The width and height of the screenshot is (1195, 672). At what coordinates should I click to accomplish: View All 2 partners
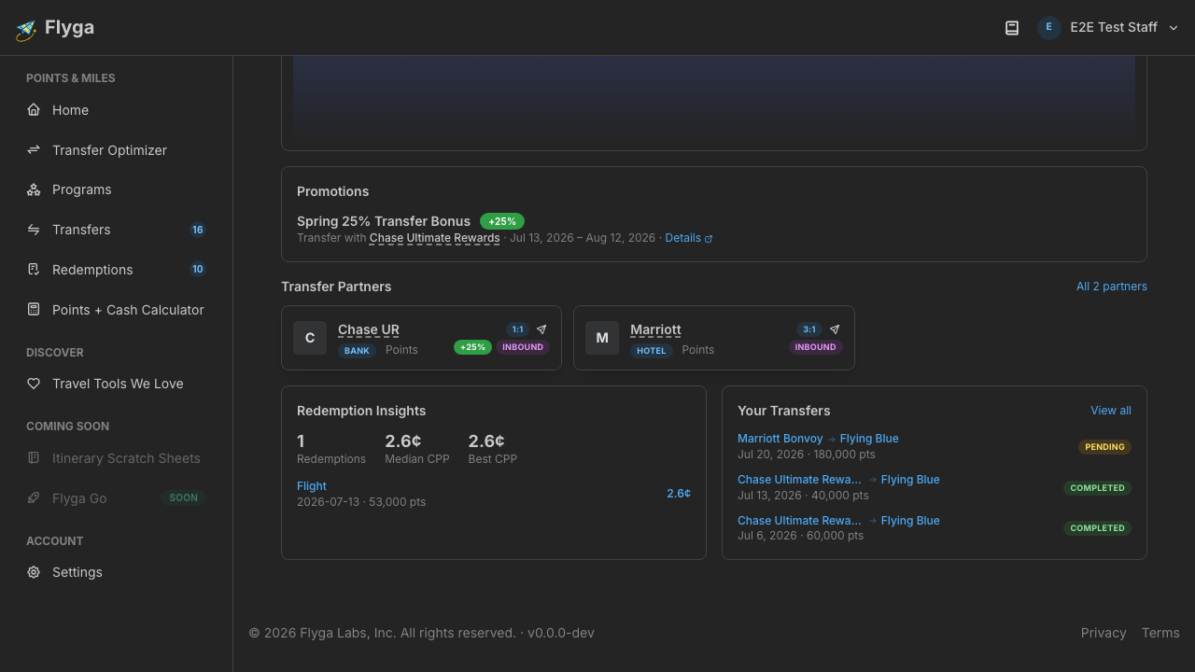[1112, 287]
